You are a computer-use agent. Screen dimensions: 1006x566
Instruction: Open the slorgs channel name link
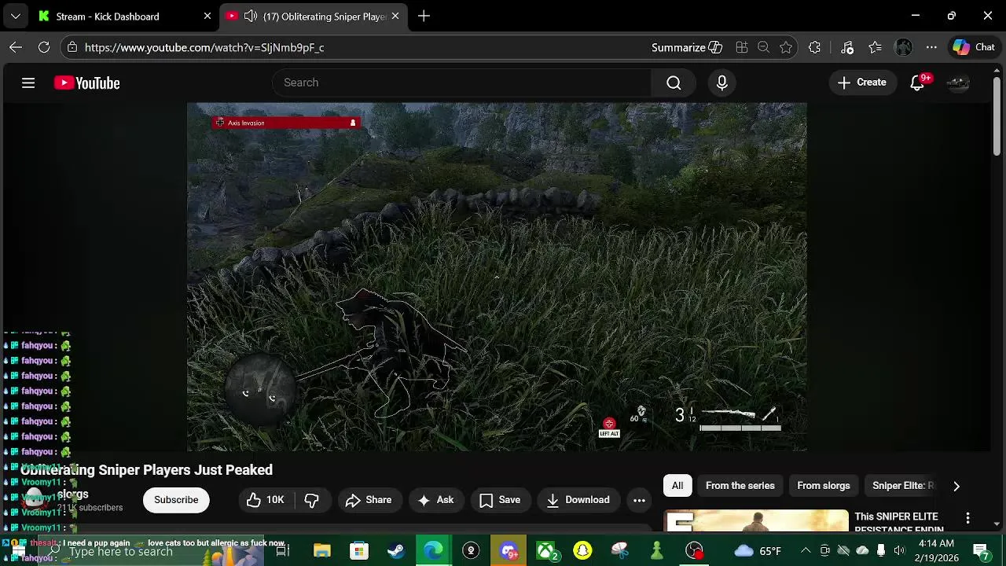pyautogui.click(x=72, y=494)
